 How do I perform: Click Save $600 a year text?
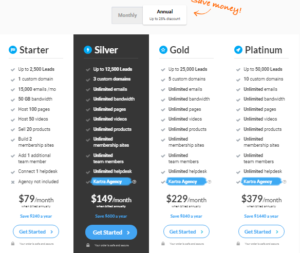(x=111, y=216)
